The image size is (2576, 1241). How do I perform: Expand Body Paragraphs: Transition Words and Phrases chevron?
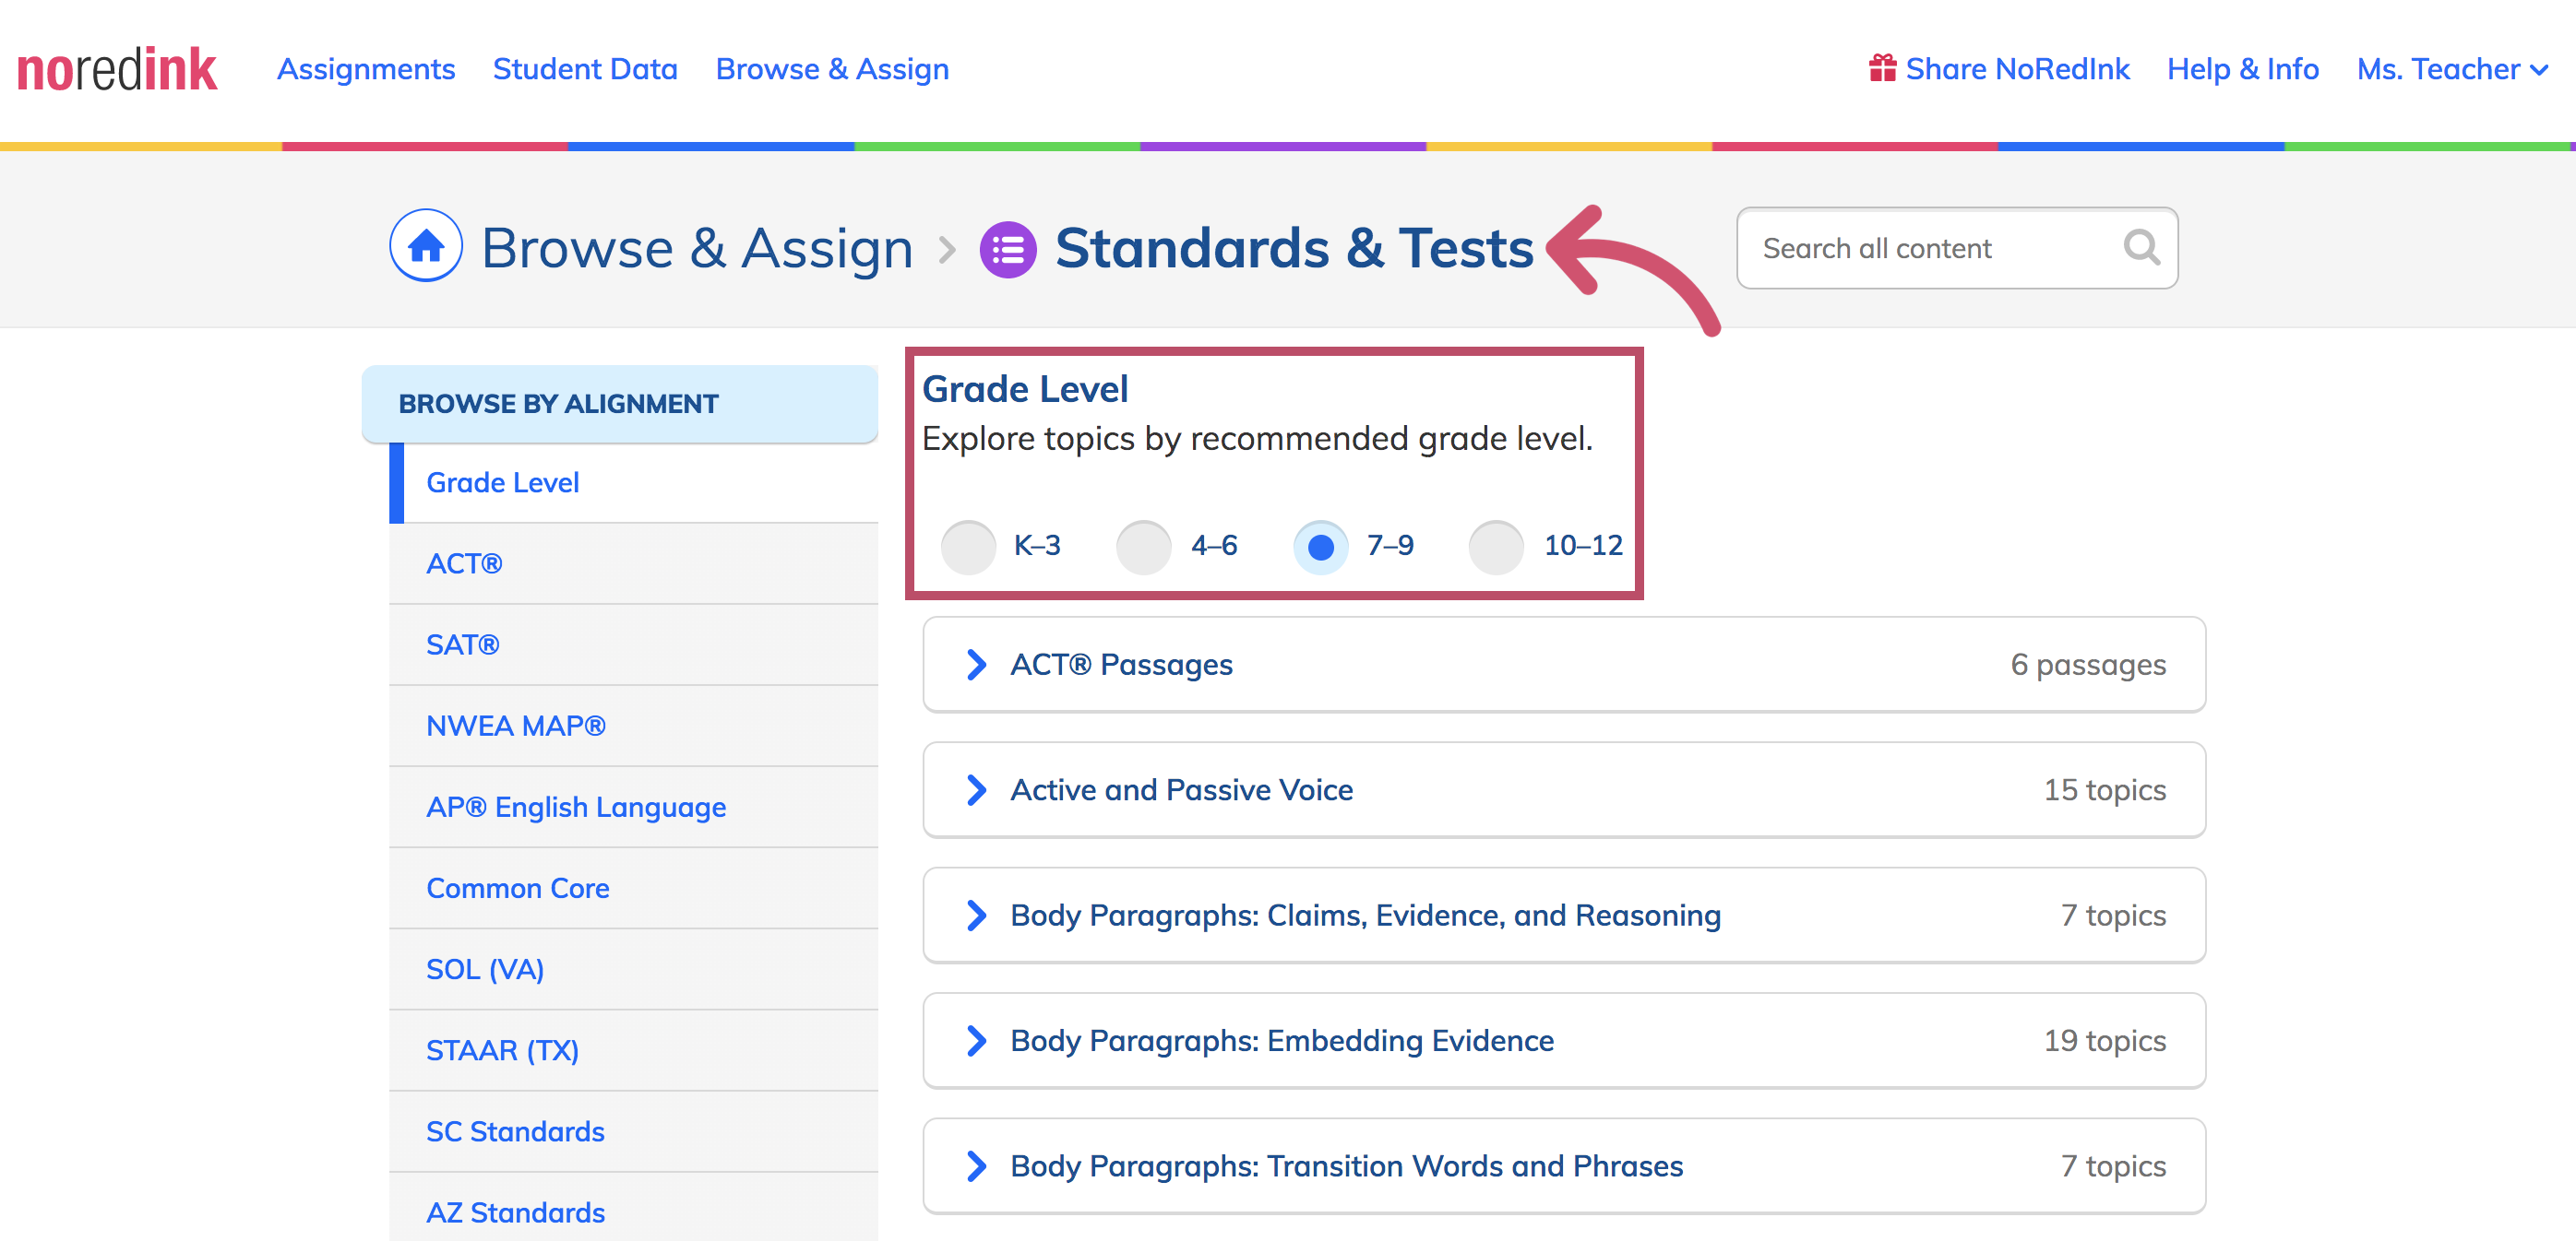click(x=977, y=1166)
